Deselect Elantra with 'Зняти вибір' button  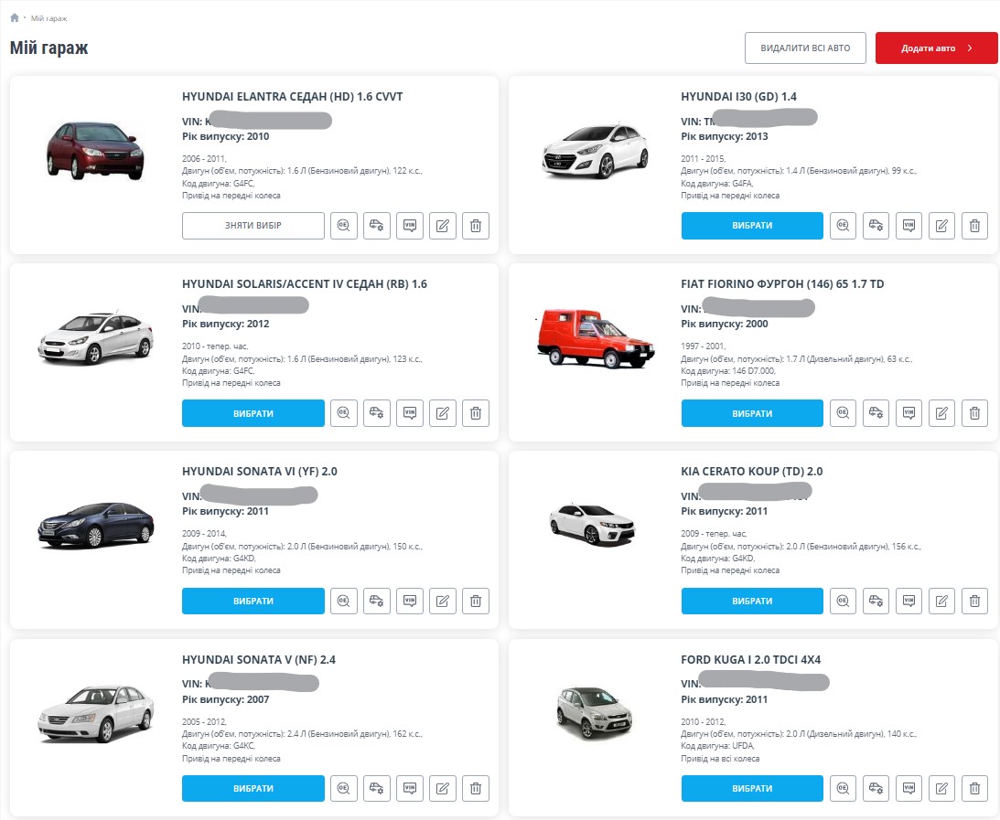click(x=253, y=226)
